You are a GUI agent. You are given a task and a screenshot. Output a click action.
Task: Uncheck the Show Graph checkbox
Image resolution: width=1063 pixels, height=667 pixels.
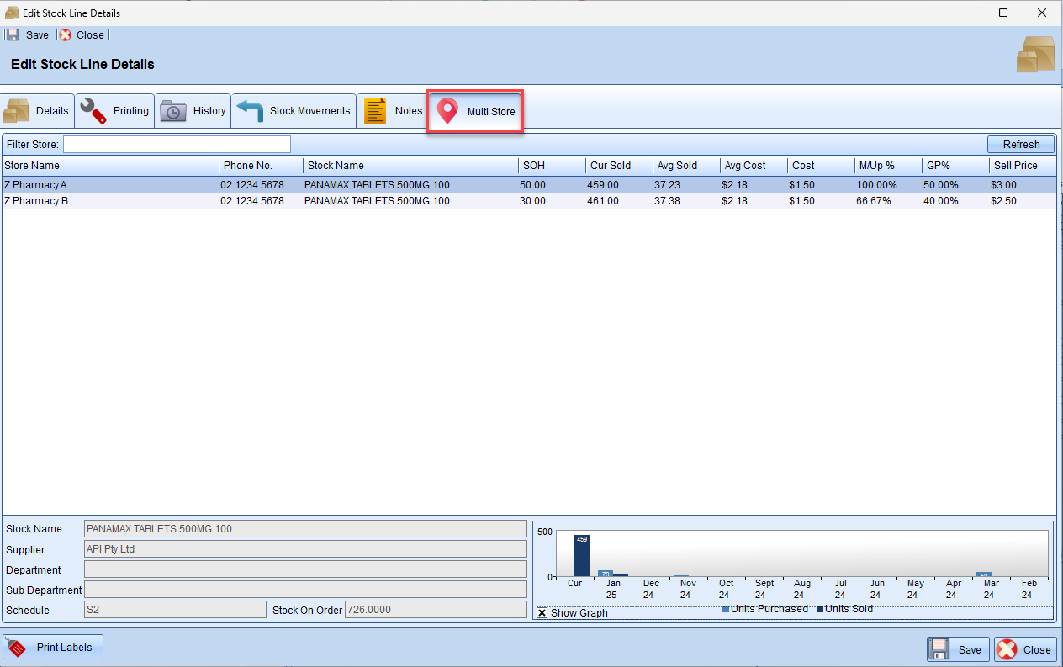tap(542, 613)
